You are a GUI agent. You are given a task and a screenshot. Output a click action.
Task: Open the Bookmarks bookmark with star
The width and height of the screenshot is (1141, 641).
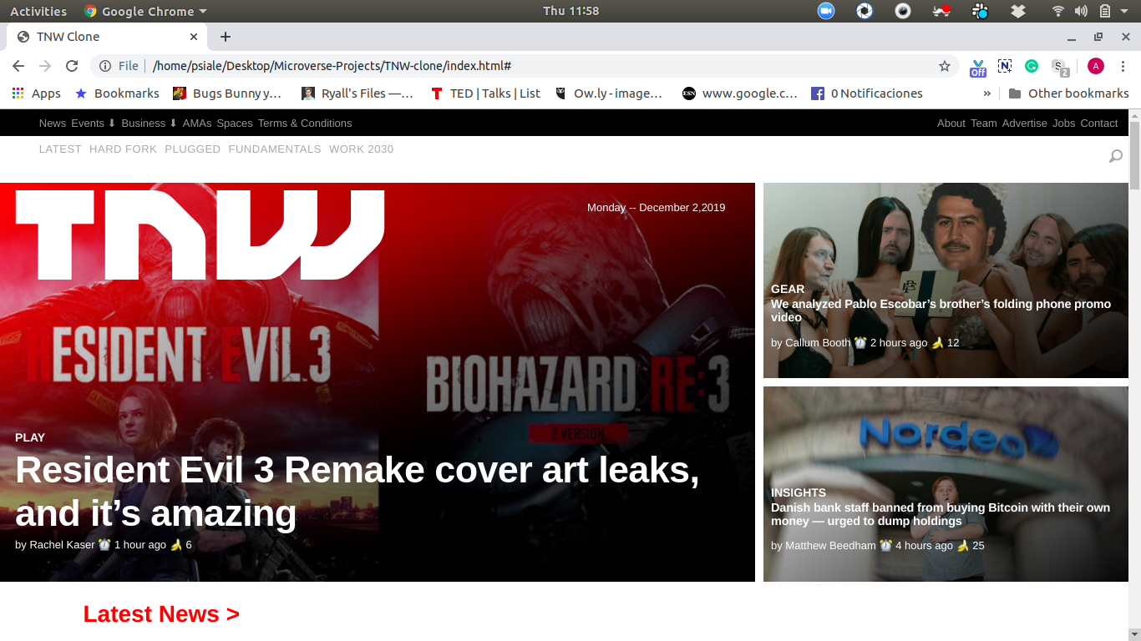(x=117, y=93)
